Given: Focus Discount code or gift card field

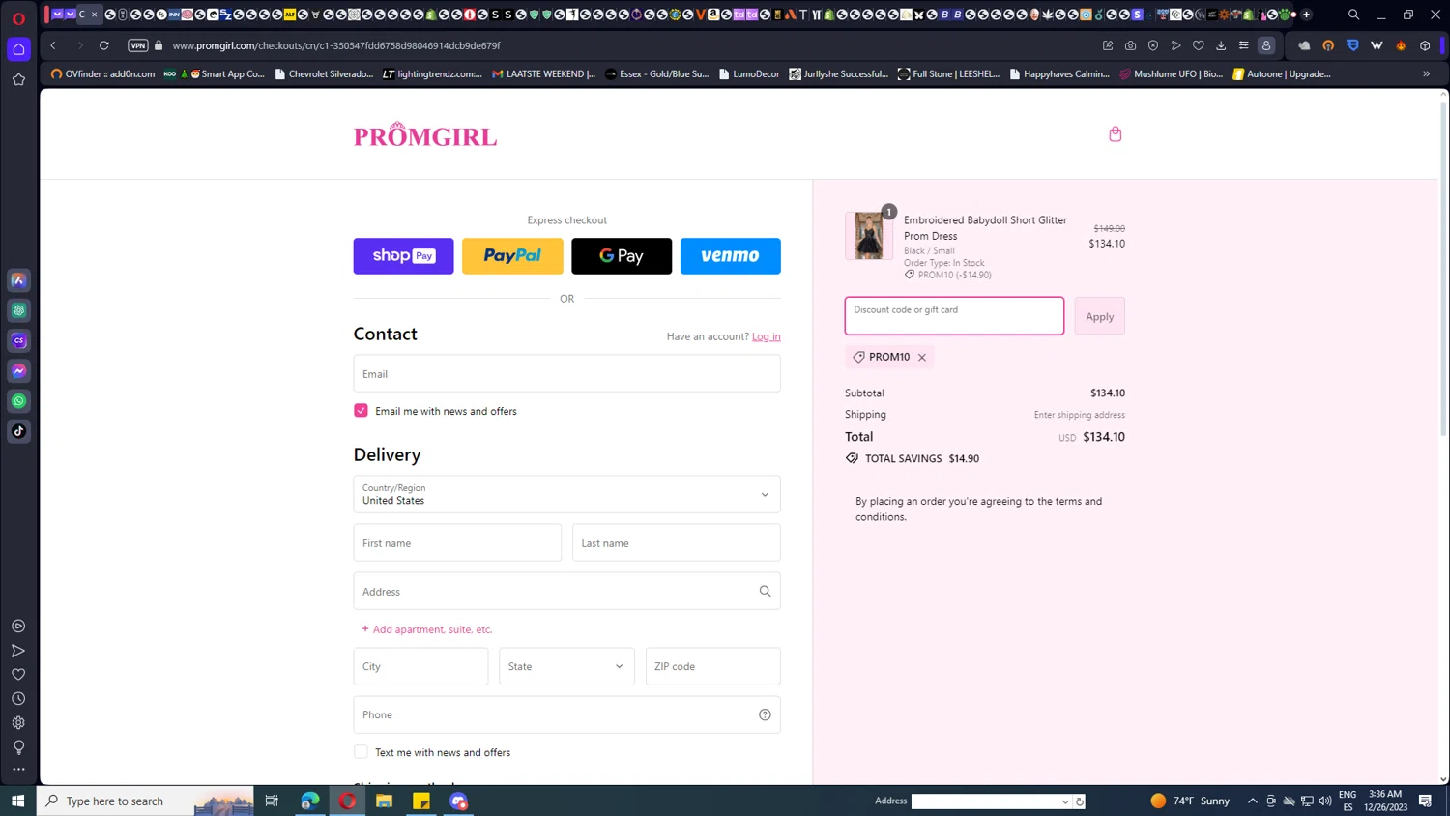Looking at the screenshot, I should point(954,316).
